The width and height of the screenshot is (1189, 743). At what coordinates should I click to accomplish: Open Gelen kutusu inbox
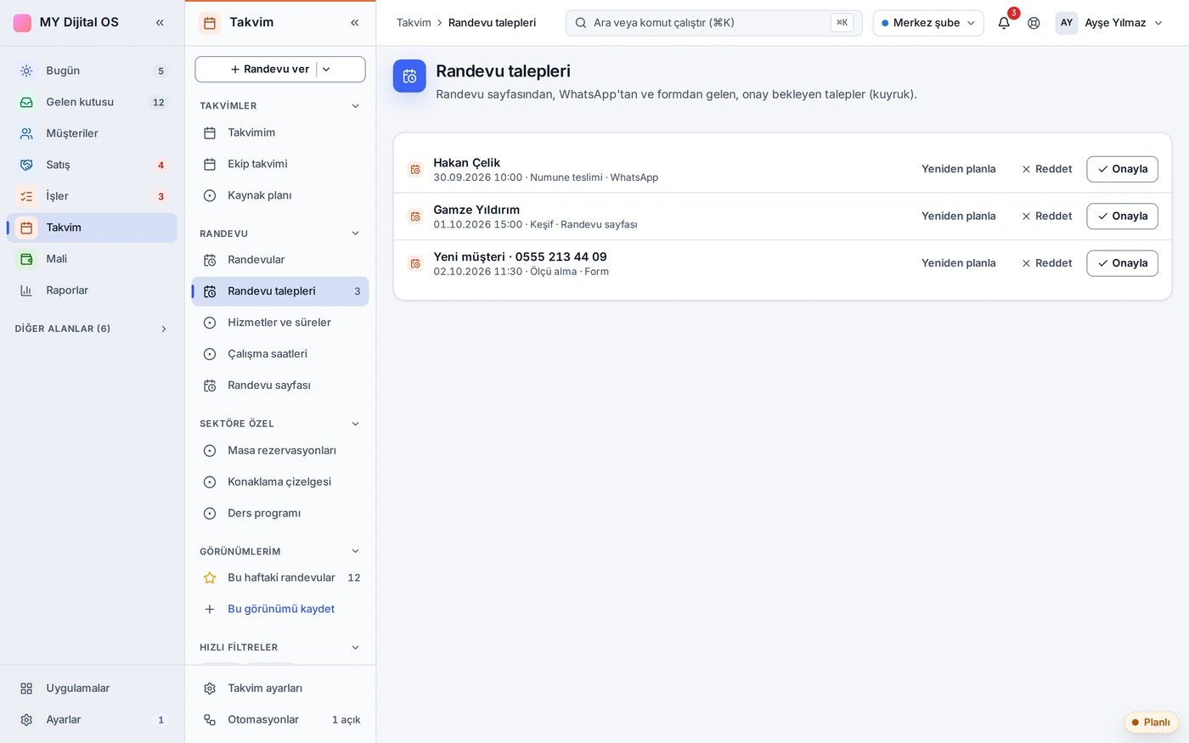tap(92, 102)
